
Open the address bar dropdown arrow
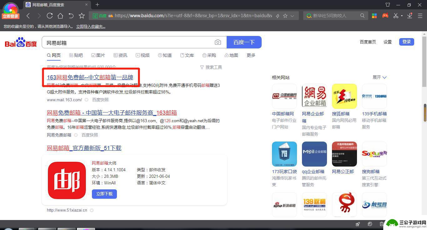(x=292, y=16)
